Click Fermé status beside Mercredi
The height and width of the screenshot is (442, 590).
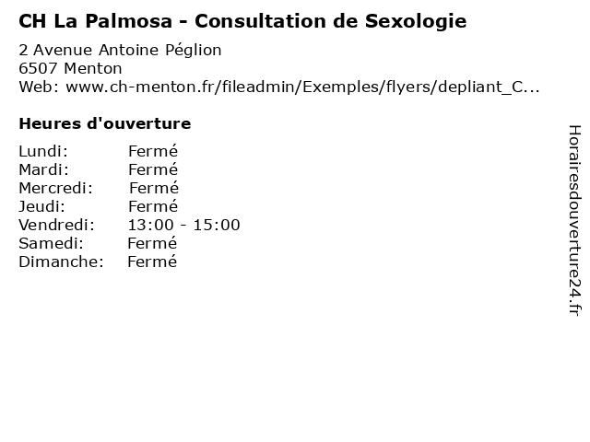pyautogui.click(x=154, y=188)
